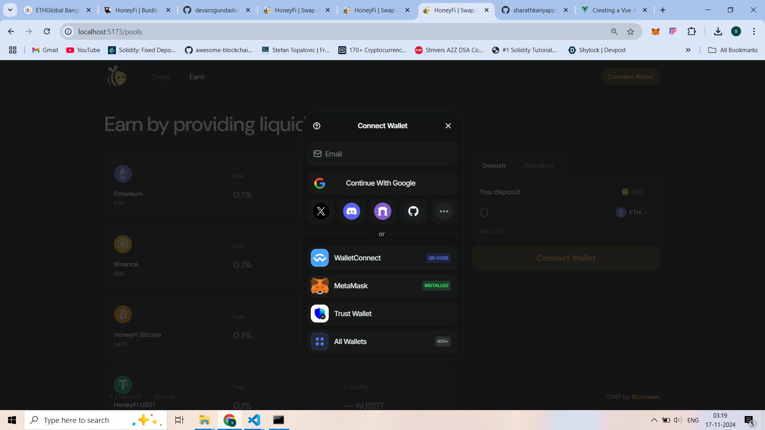Open the Earn page in navigation
The height and width of the screenshot is (430, 765).
pos(197,77)
